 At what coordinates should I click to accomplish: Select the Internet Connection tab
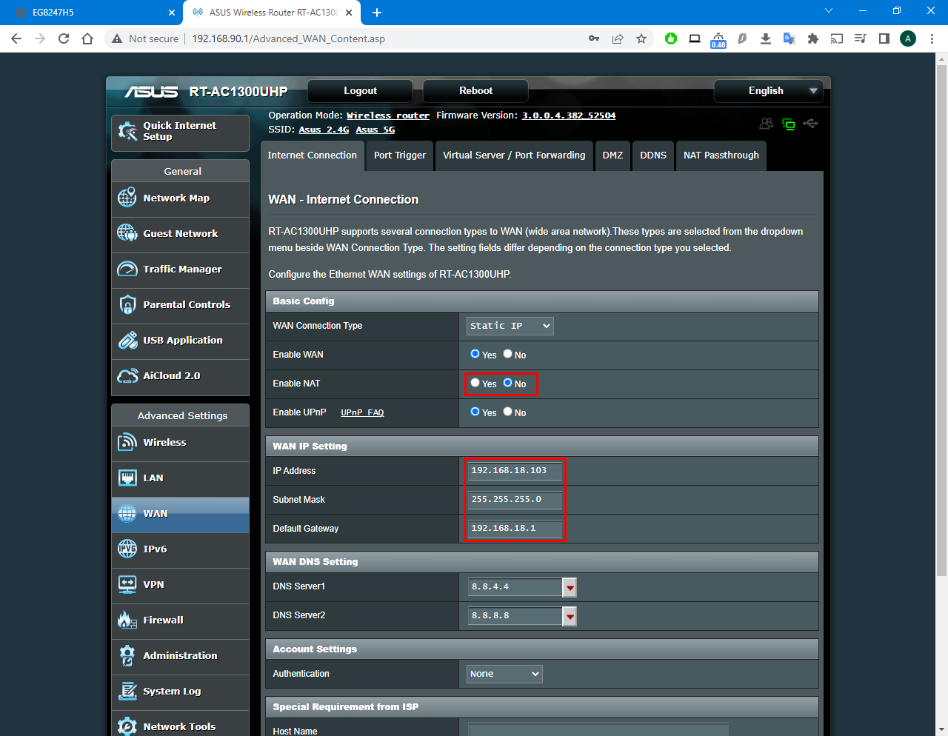(x=312, y=155)
